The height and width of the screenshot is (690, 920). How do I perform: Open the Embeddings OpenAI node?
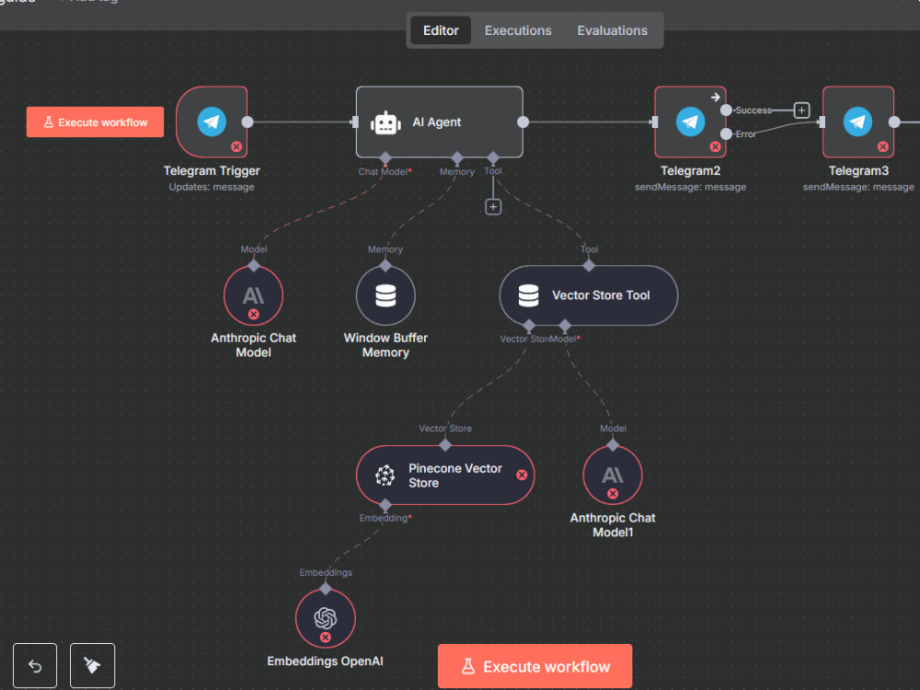(326, 618)
